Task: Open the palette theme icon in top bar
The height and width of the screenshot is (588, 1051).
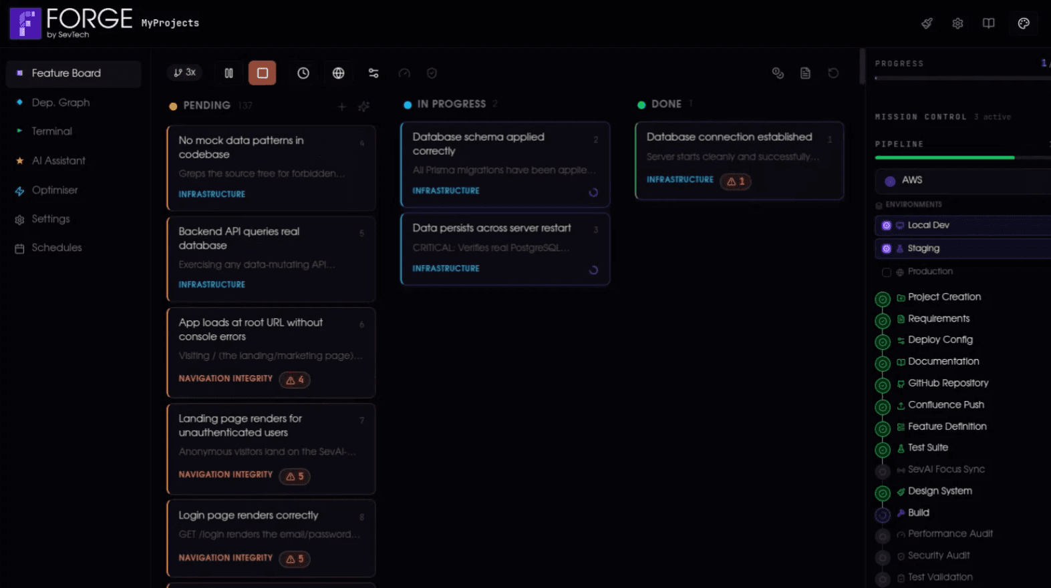Action: click(1024, 23)
